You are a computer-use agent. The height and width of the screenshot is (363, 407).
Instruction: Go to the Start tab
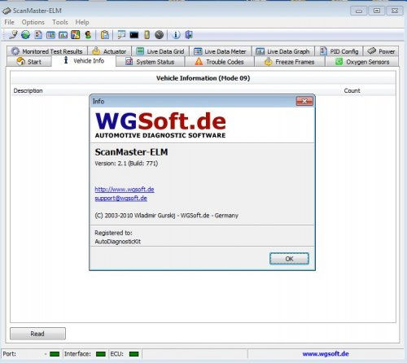point(29,62)
